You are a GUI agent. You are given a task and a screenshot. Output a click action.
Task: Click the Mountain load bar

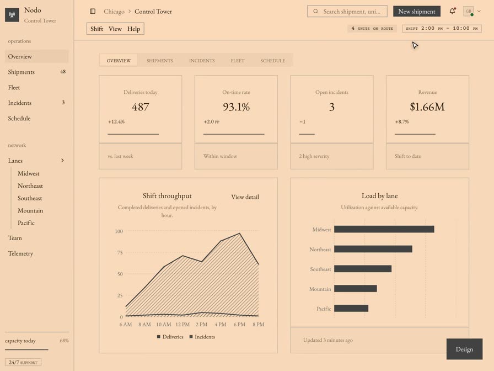click(356, 288)
